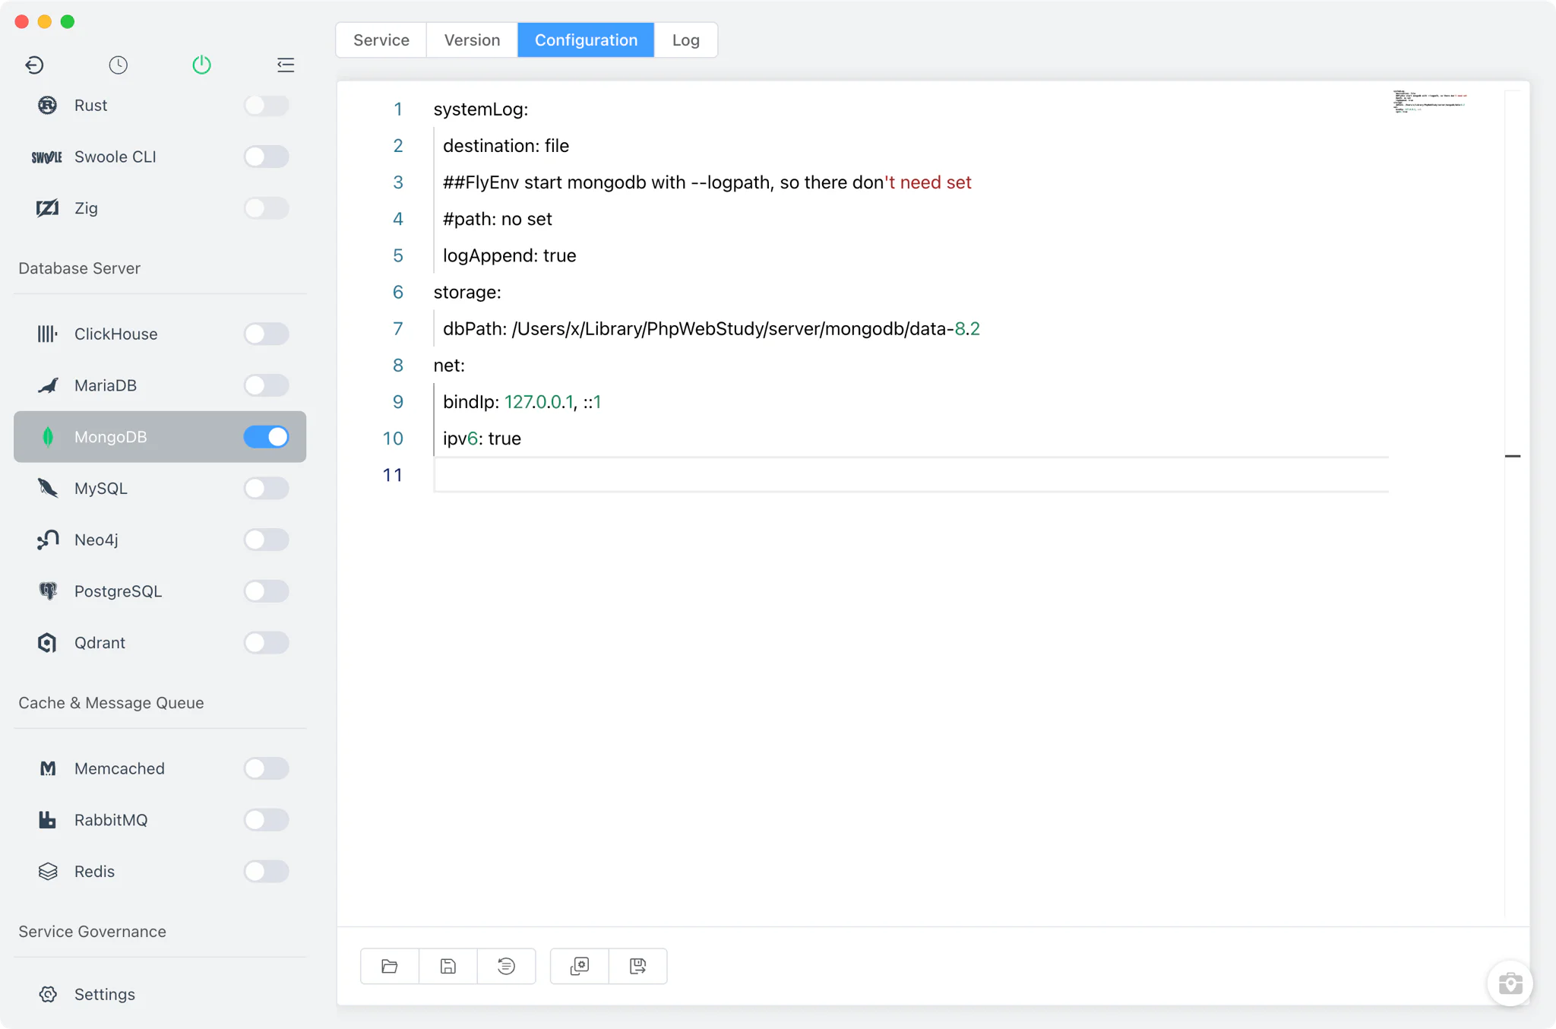Click the MongoDB leaf icon

point(48,437)
